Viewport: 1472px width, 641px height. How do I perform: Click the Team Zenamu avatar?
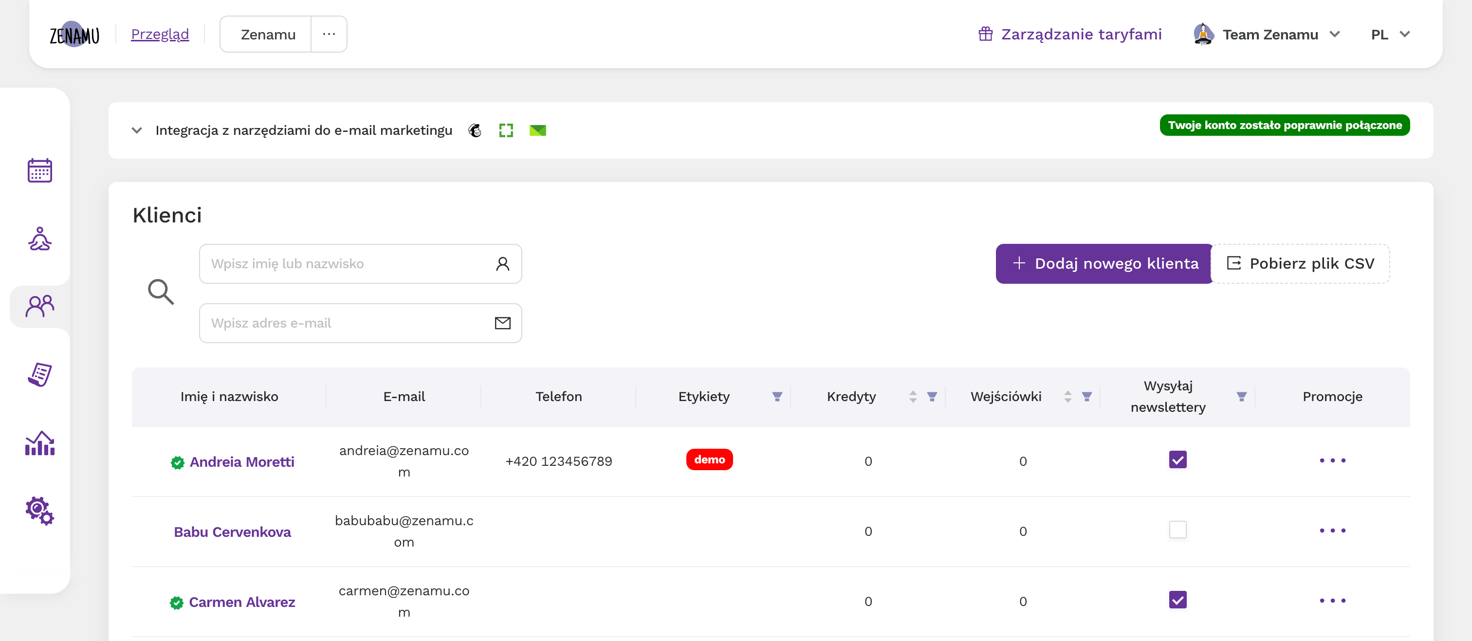[1203, 34]
